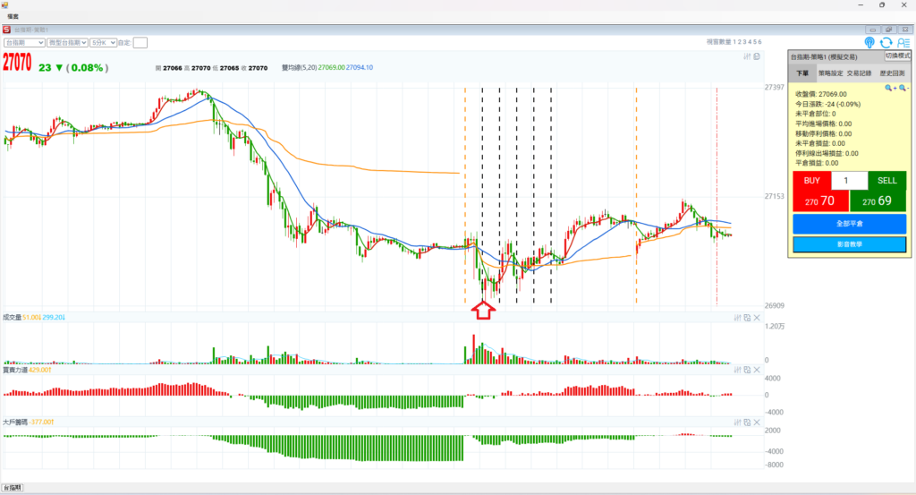Click the blue signal broadcast icon

coord(869,42)
